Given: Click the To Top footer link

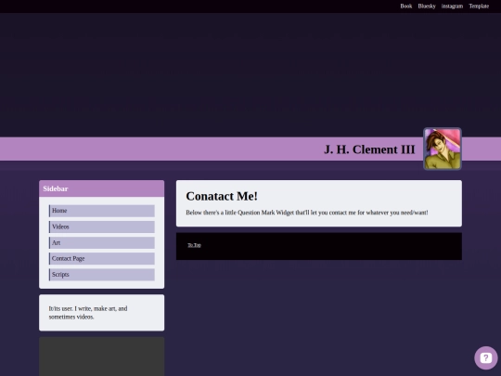Looking at the screenshot, I should pyautogui.click(x=194, y=245).
